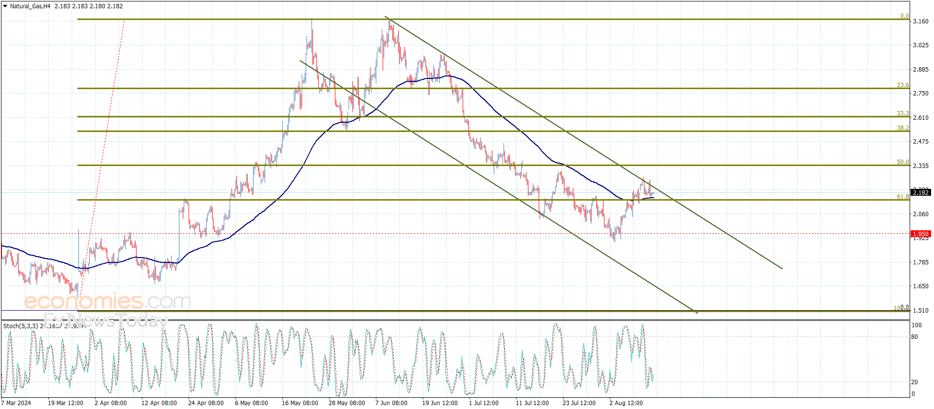
Task: Click the 2 Aug 12:00 time label
Action: tap(626, 403)
